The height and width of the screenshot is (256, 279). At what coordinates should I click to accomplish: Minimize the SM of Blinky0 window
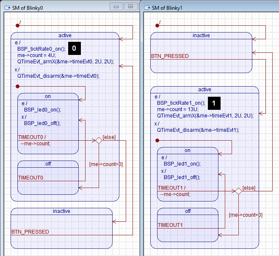116,6
